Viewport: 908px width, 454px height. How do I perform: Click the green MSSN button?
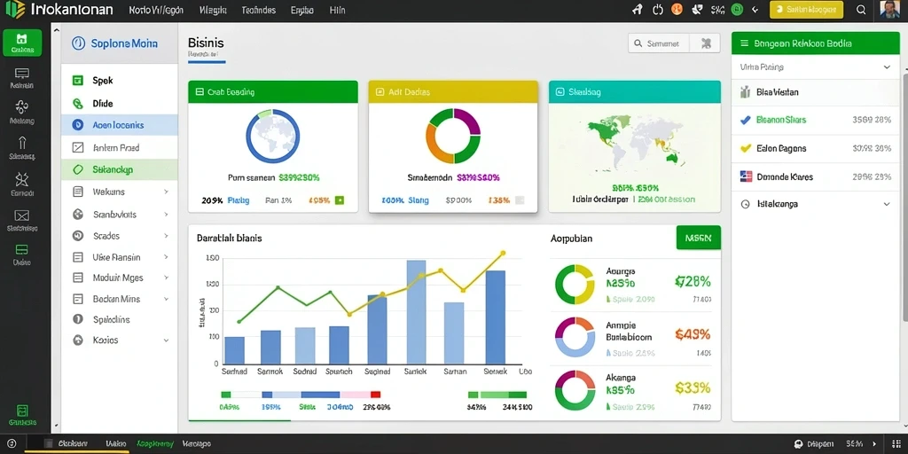tap(699, 238)
